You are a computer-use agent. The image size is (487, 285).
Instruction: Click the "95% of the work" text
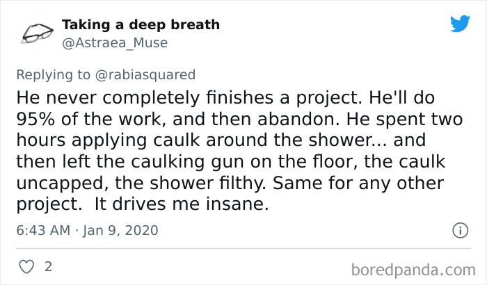88,115
